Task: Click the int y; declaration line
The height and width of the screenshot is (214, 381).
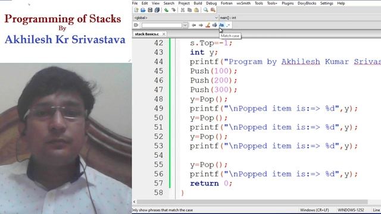Action: pyautogui.click(x=204, y=52)
